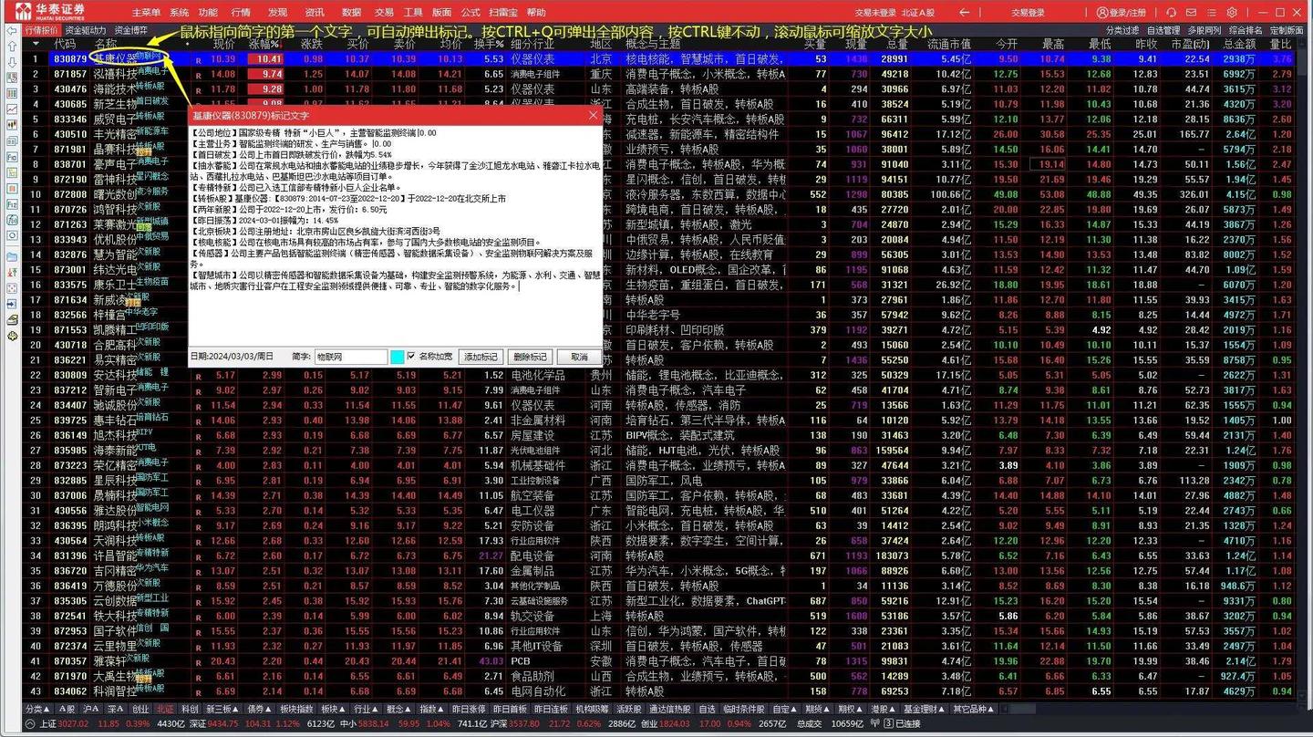Open the 工具 menu in the menu bar
Viewport: 1313px width, 737px height.
tap(414, 12)
